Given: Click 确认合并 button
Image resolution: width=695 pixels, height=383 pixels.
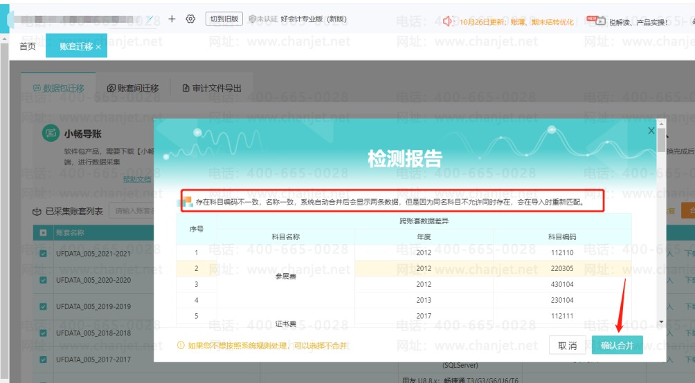Looking at the screenshot, I should click(617, 346).
